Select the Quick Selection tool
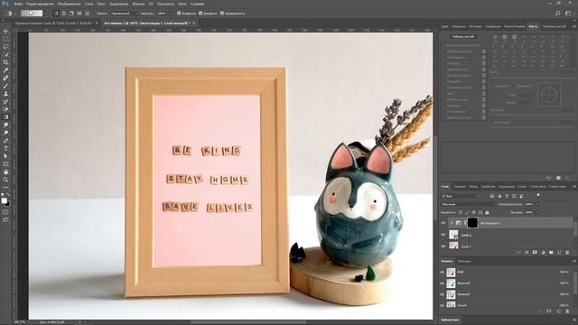 [5, 54]
